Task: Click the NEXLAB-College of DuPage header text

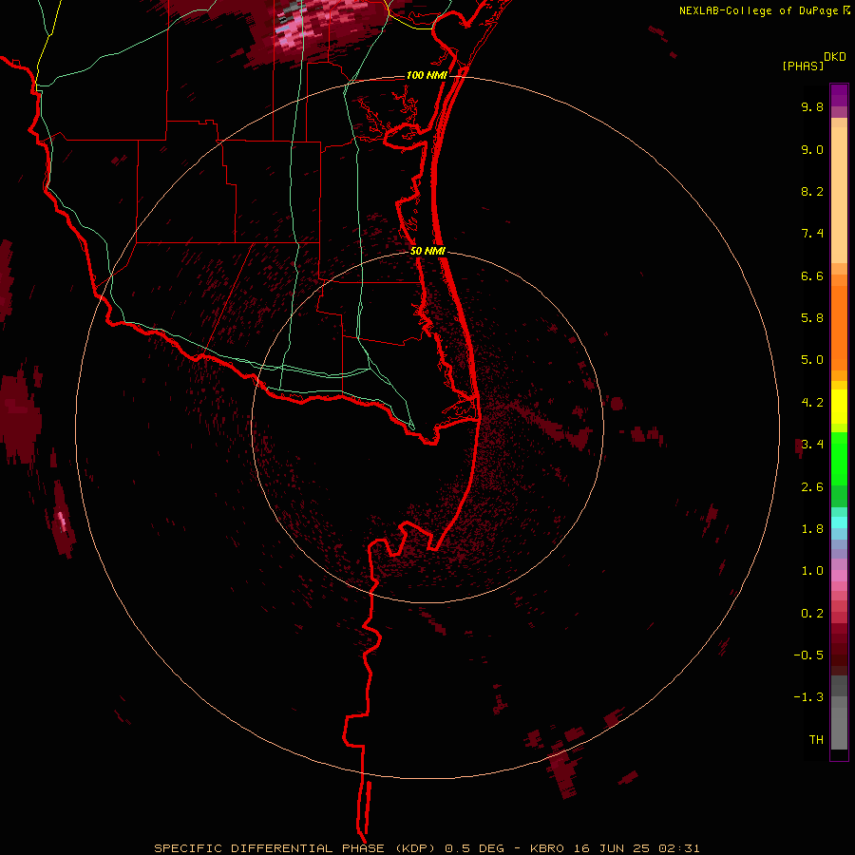Action: pos(761,10)
